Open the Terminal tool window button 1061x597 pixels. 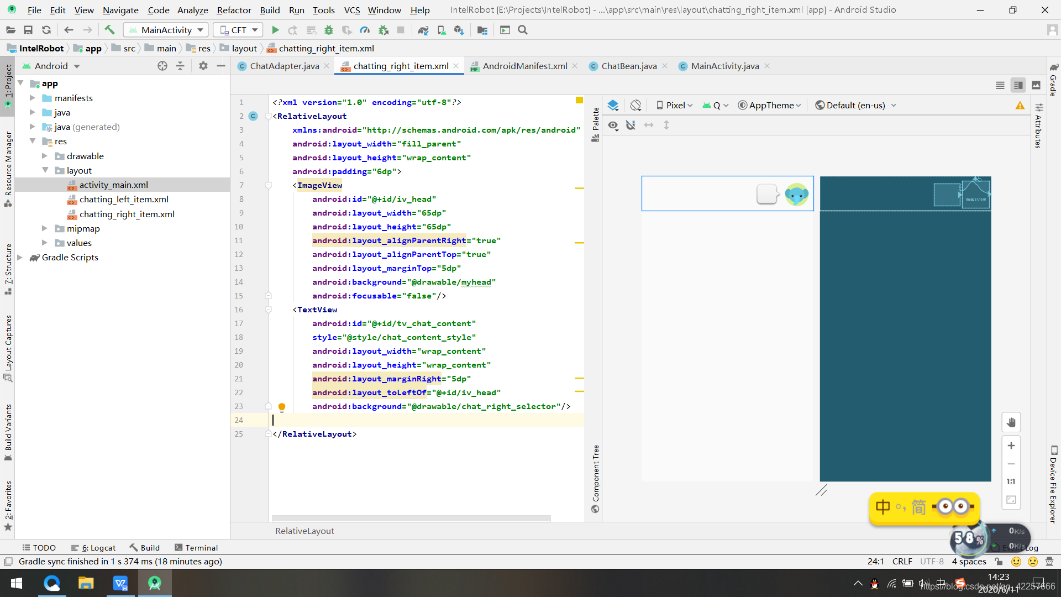pyautogui.click(x=196, y=547)
